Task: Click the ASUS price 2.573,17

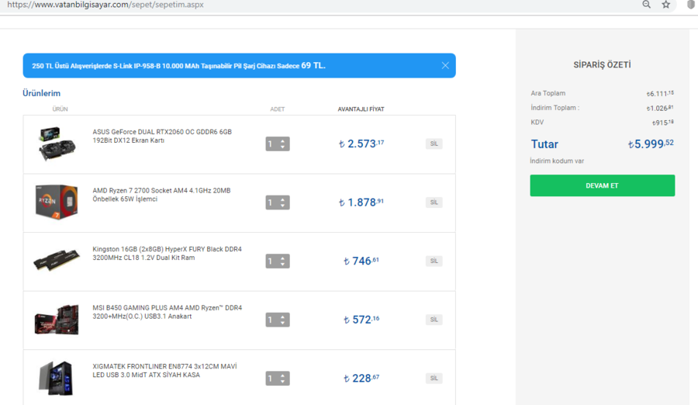Action: point(361,144)
